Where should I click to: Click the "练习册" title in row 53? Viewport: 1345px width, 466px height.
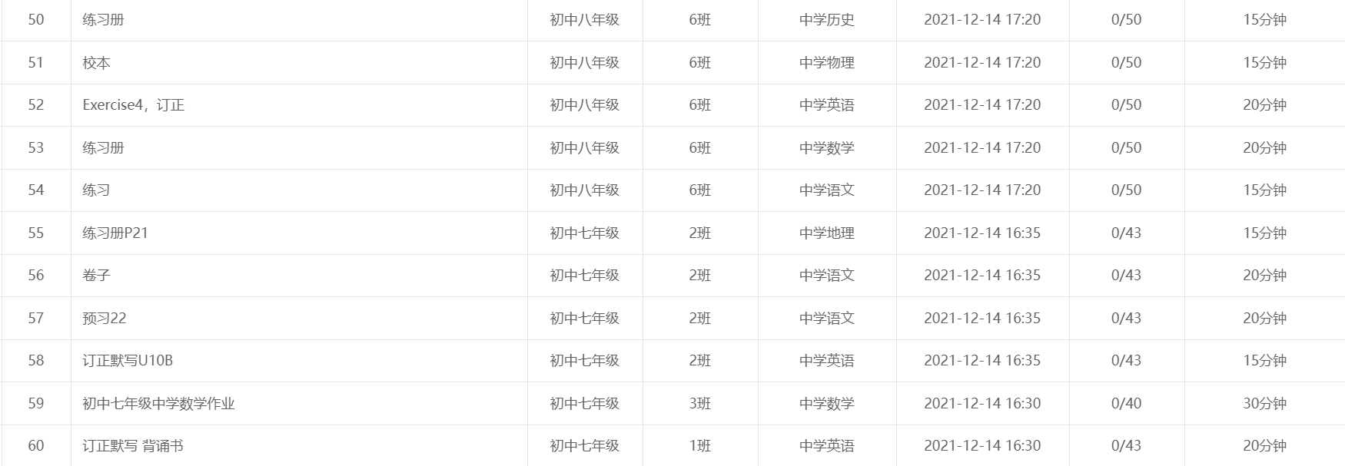103,147
